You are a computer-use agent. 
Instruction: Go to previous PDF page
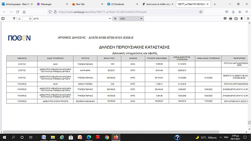(x=14, y=19)
